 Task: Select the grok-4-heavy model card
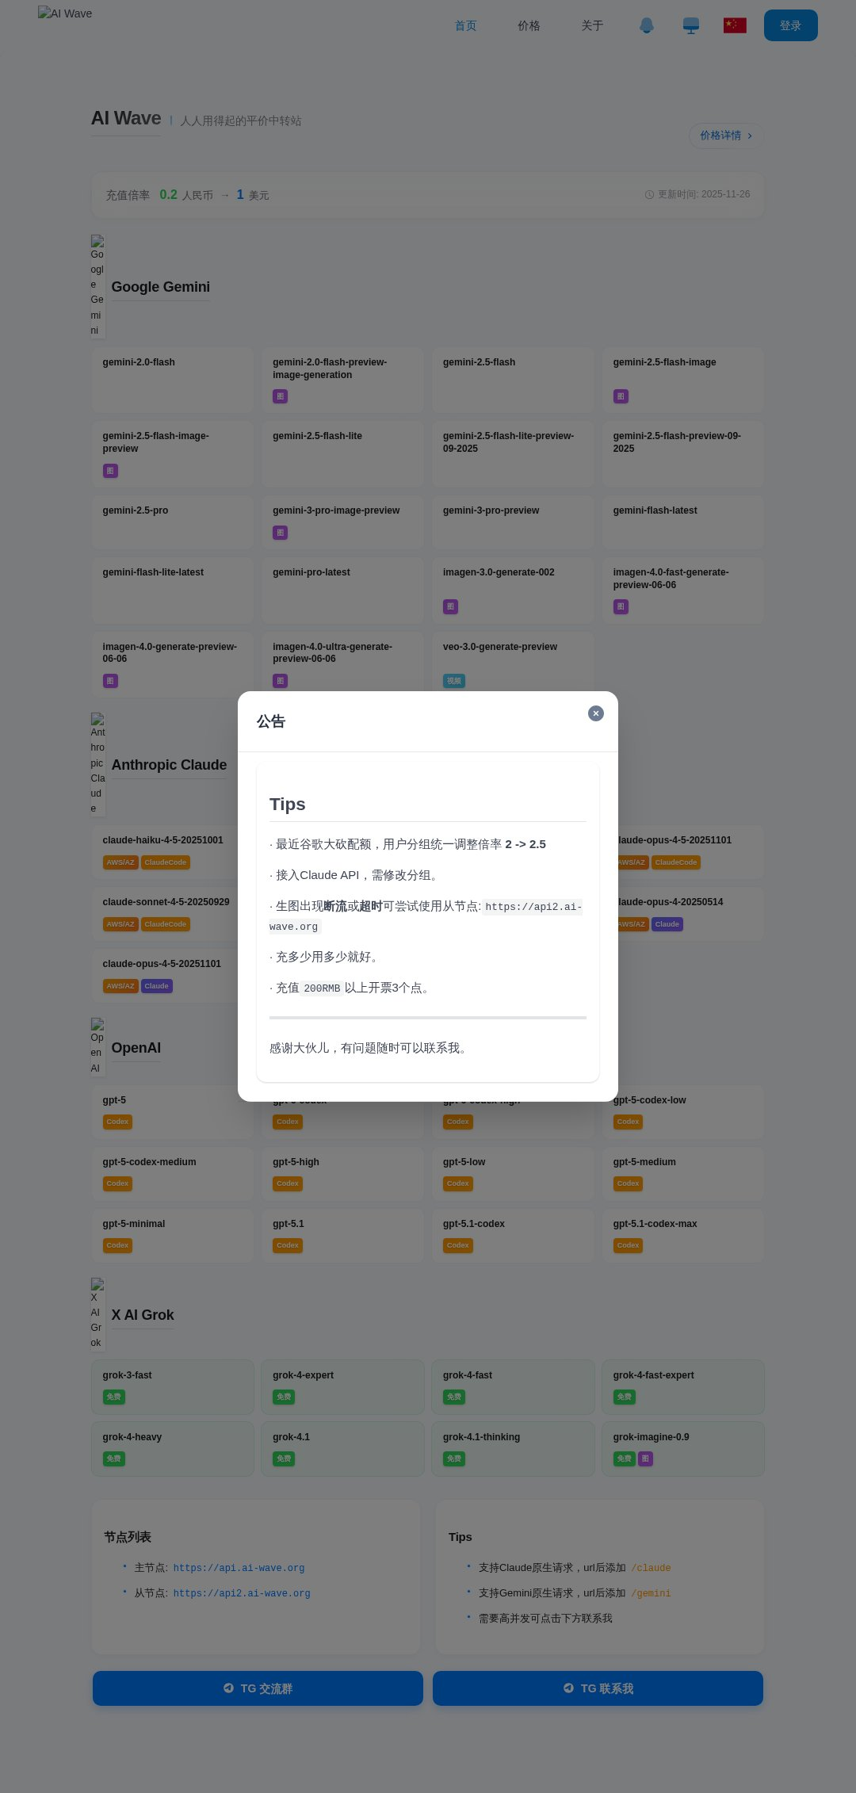(x=173, y=1449)
